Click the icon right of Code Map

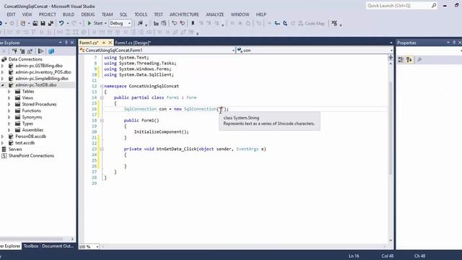334,23
